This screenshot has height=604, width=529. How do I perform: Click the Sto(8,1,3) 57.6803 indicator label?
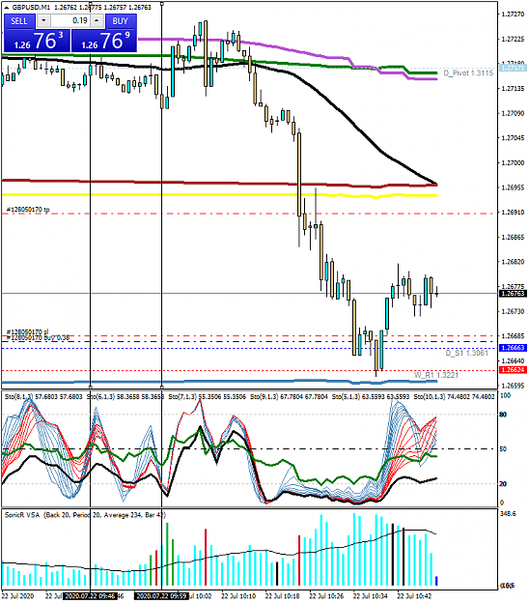pyautogui.click(x=43, y=396)
